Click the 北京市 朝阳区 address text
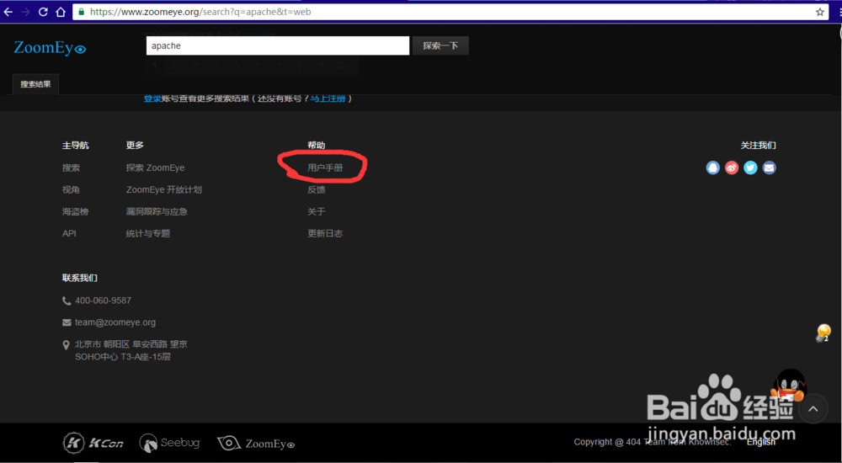The height and width of the screenshot is (463, 842). (131, 350)
